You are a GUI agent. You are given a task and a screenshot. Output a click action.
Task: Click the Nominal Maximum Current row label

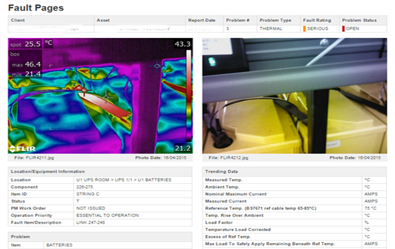[x=236, y=194]
